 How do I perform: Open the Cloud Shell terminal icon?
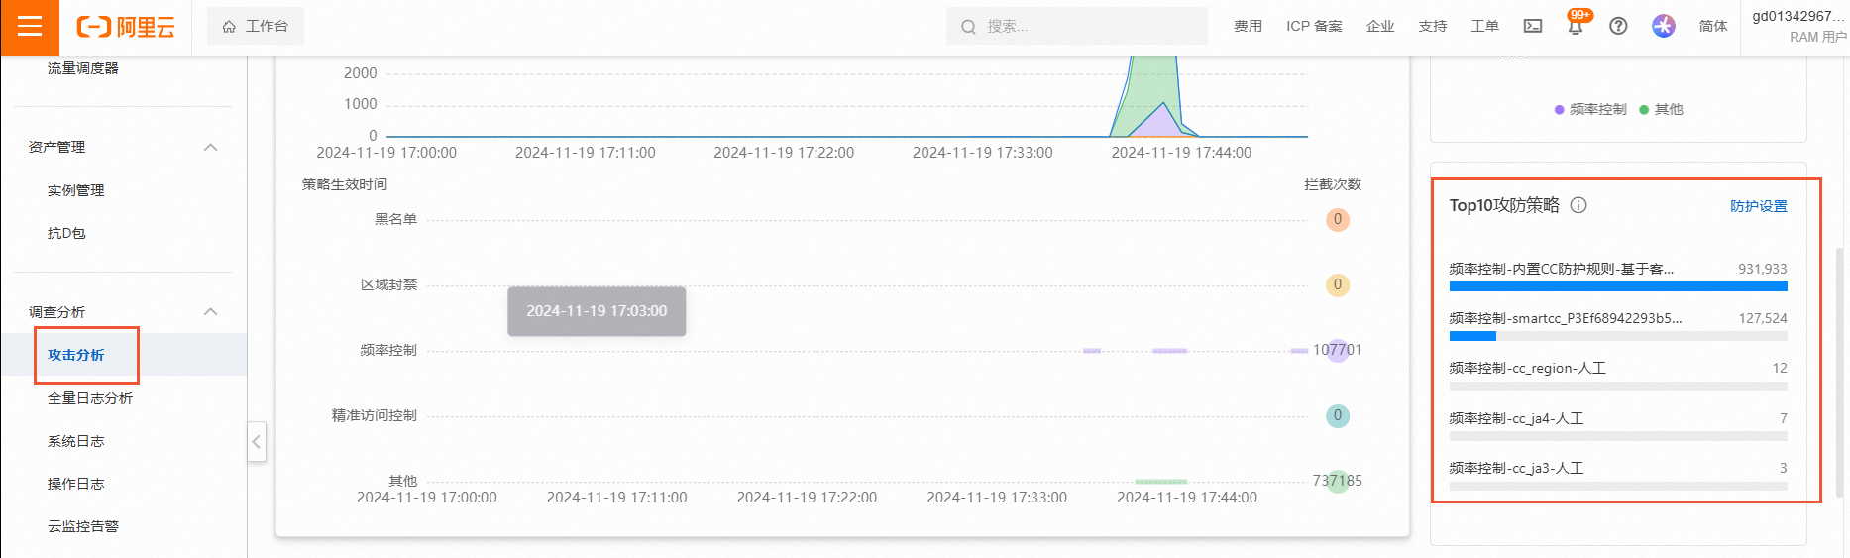pyautogui.click(x=1533, y=26)
